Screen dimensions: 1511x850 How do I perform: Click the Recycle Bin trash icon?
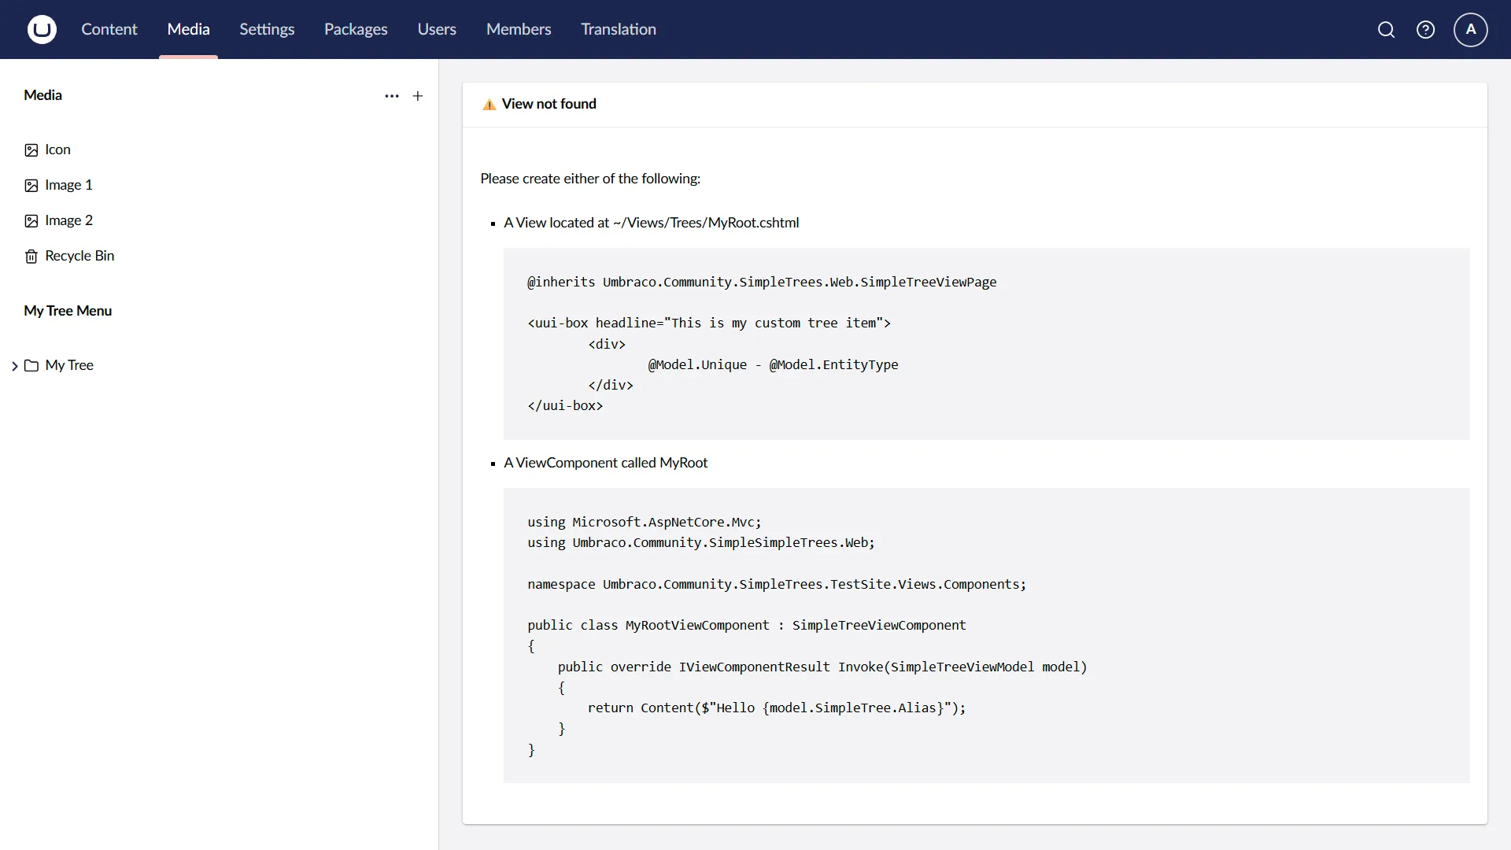[x=31, y=257]
